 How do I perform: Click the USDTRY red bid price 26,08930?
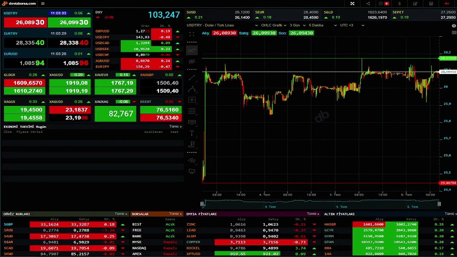[25, 22]
